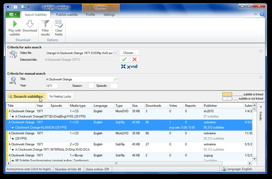Sort results by Title column header
Image resolution: width=272 pixels, height=179 pixels.
click(21, 106)
